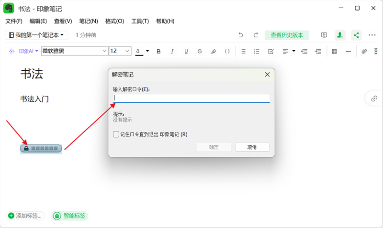Redo the last action
This screenshot has width=383, height=228.
(256, 35)
